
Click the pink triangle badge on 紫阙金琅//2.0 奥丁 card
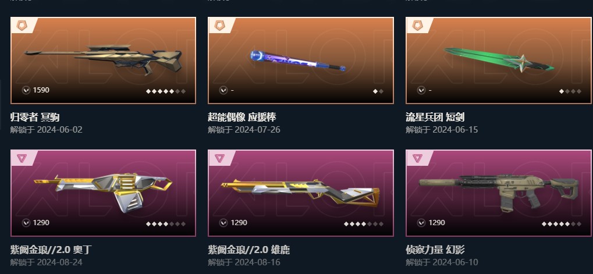point(22,158)
